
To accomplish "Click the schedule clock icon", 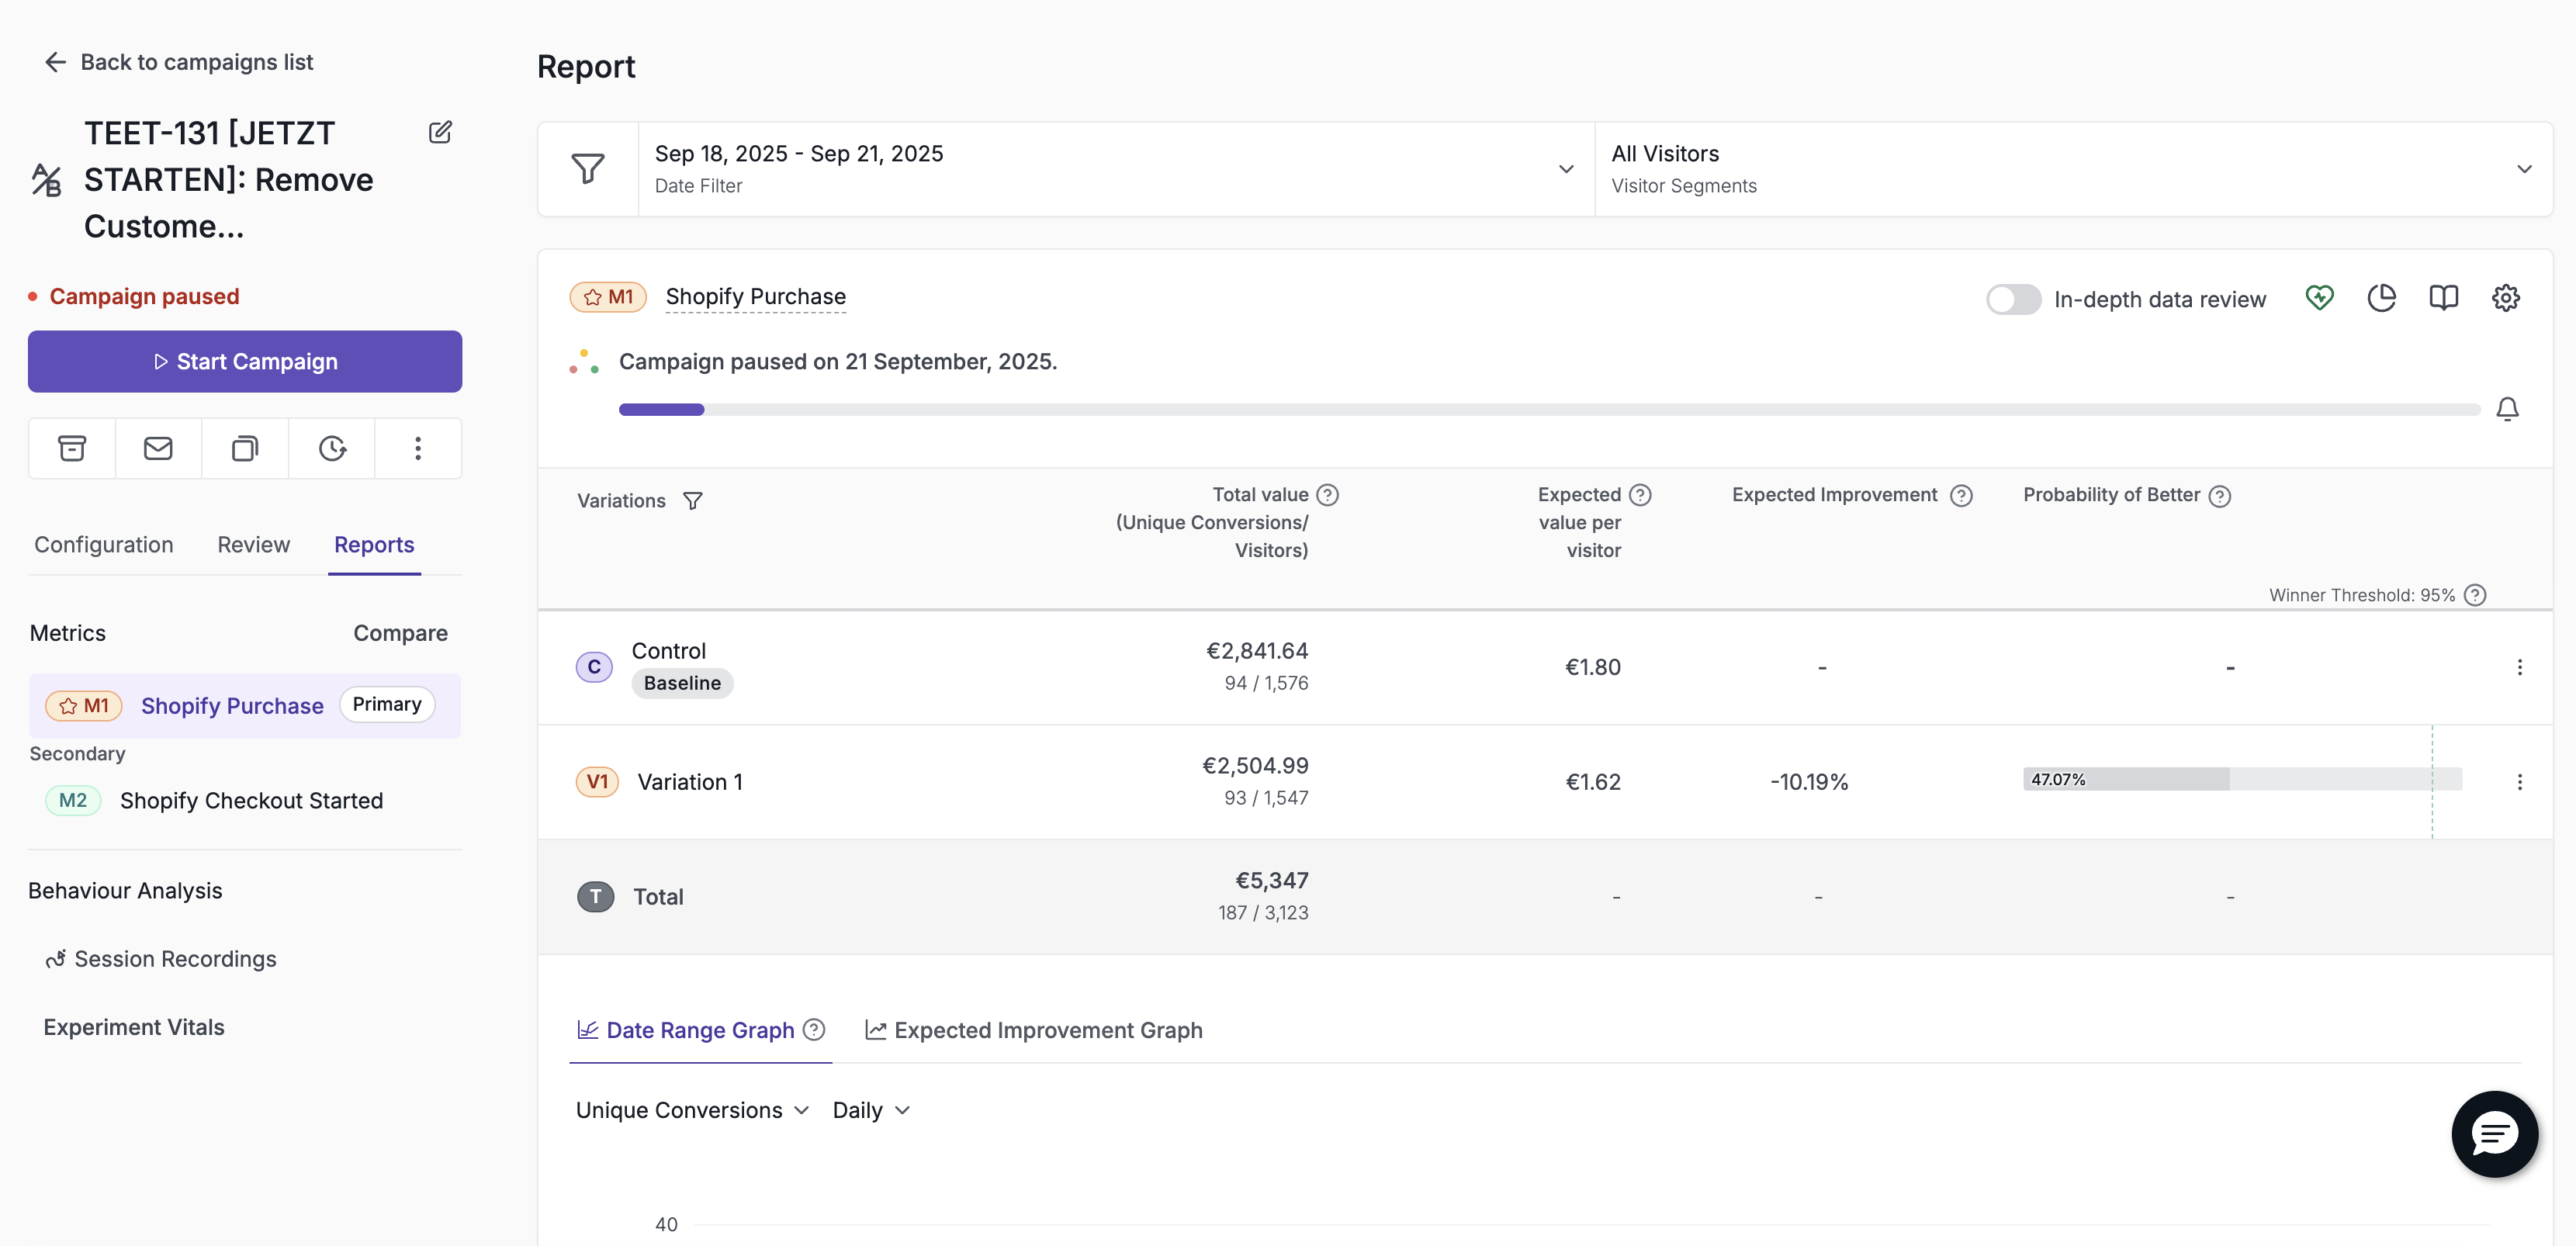I will (x=332, y=448).
